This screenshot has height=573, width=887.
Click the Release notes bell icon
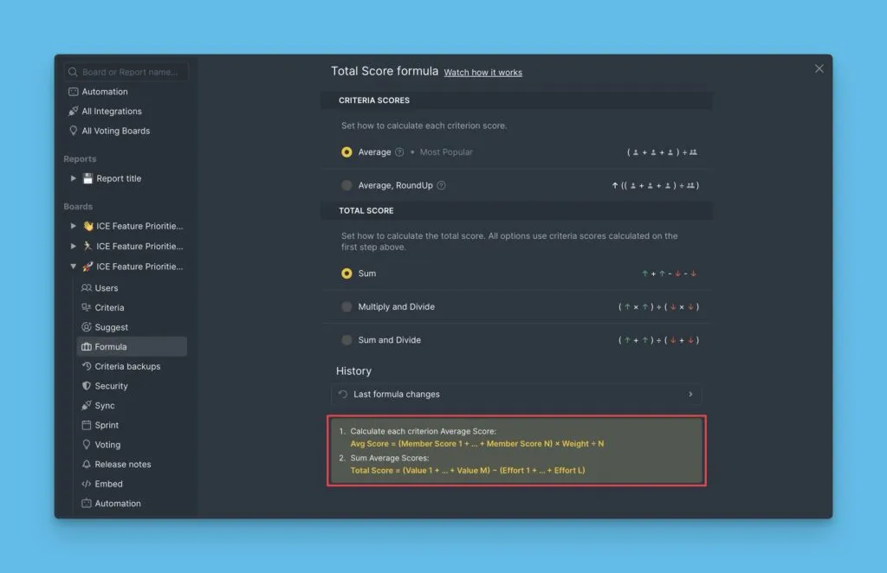(x=87, y=465)
